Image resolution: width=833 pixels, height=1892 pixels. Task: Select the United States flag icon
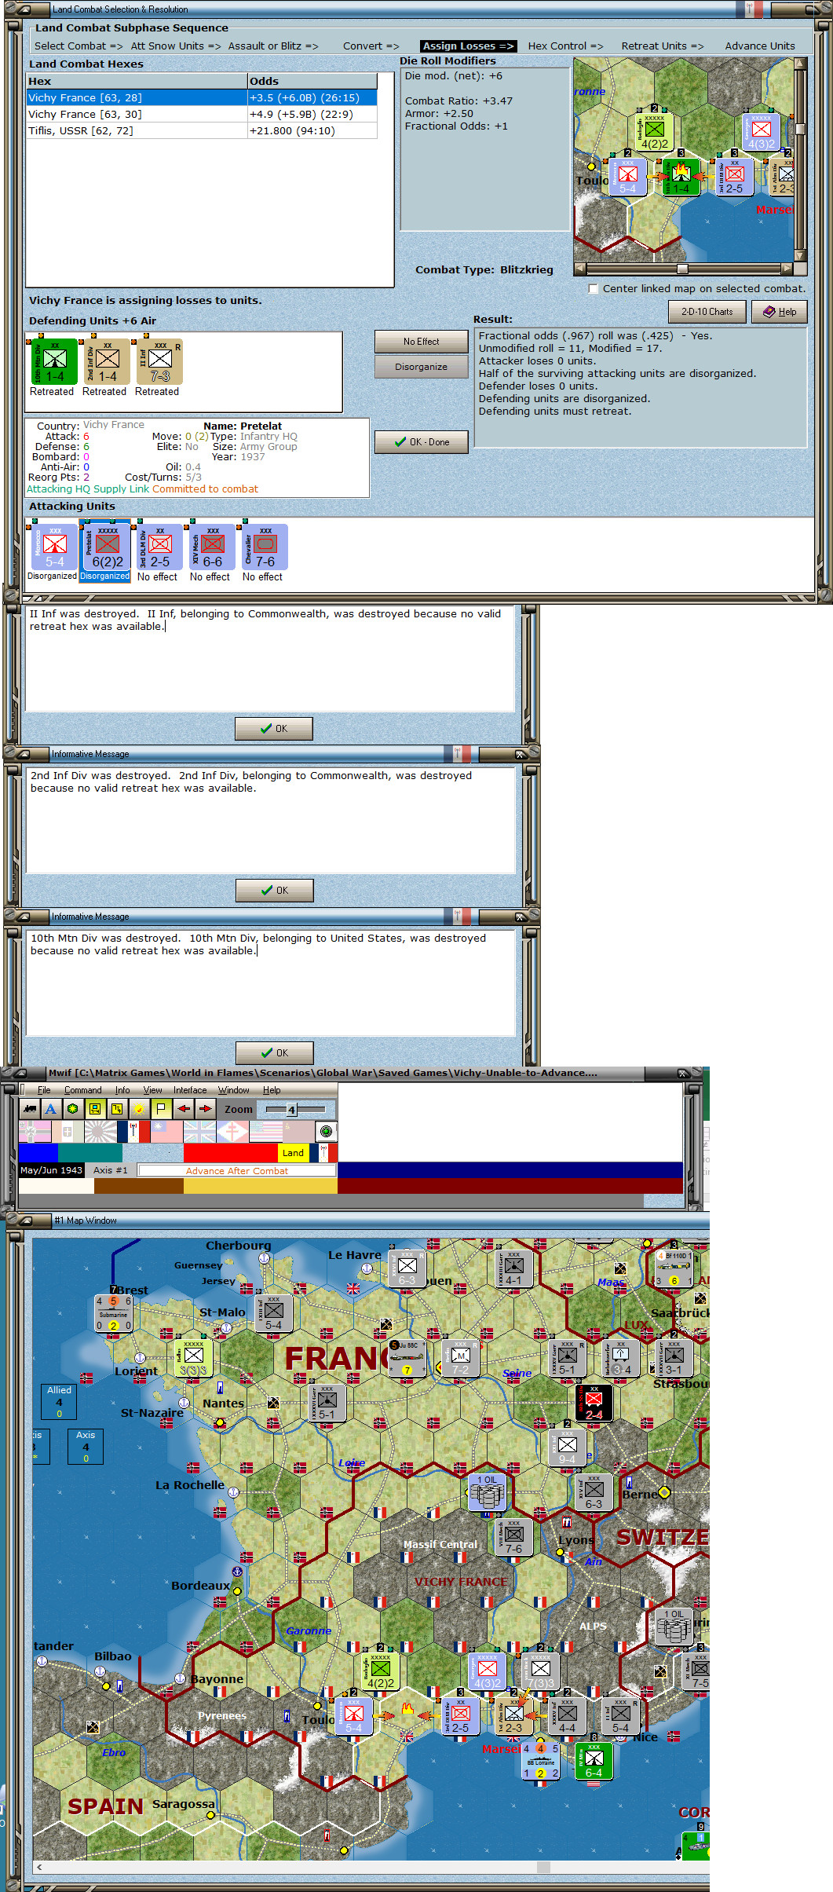[x=265, y=1132]
